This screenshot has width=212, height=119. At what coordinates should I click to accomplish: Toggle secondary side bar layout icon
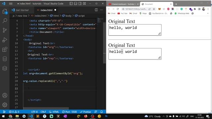(x=80, y=4)
